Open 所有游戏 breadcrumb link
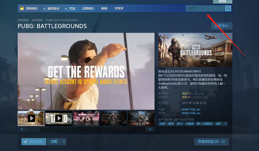The width and height of the screenshot is (259, 151). 23,20
